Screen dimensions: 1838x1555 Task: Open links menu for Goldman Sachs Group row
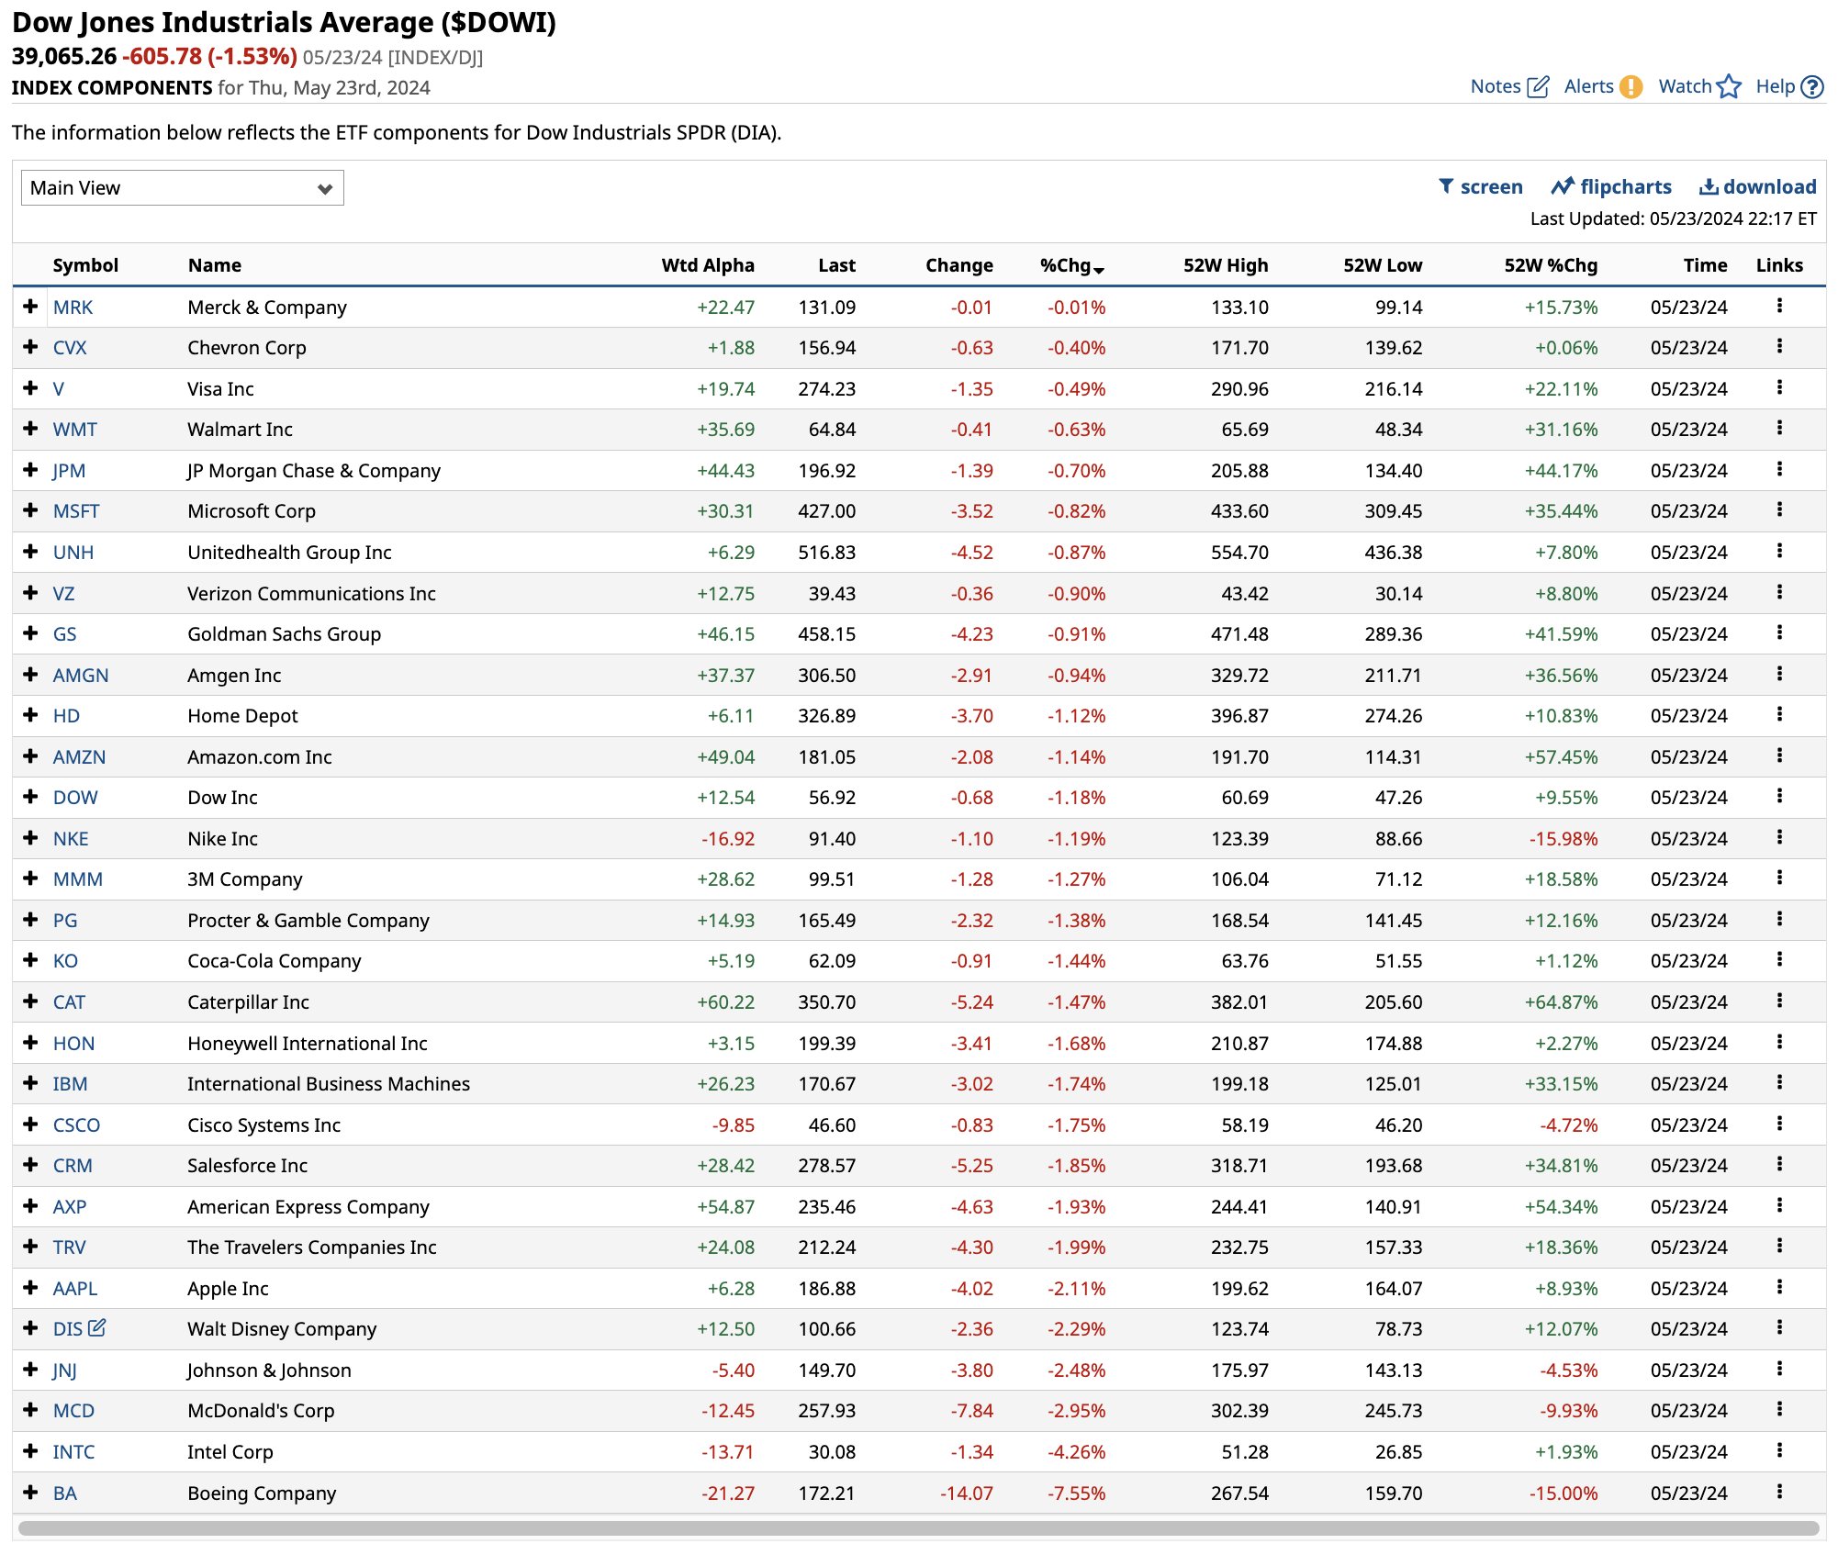(1779, 632)
